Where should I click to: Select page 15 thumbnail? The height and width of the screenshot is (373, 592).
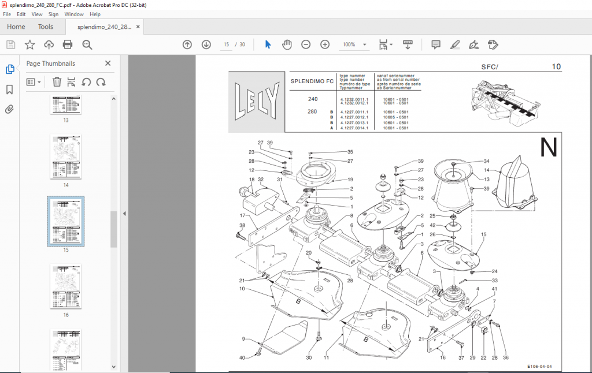point(66,221)
